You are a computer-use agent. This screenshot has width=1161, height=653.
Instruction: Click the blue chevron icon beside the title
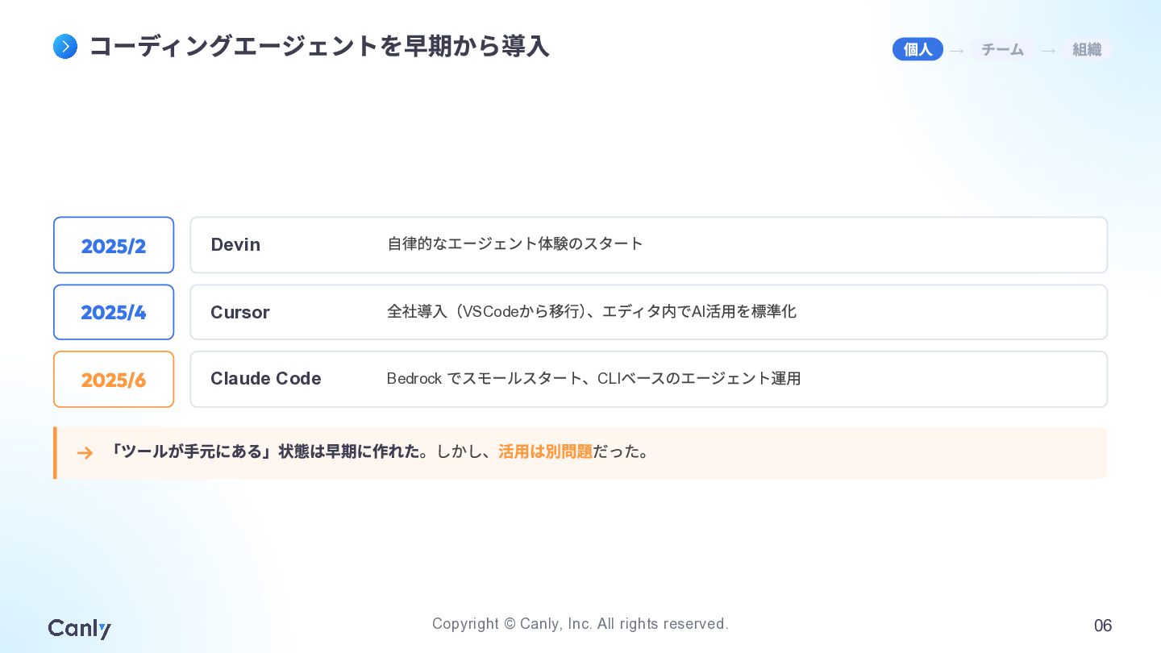coord(65,47)
